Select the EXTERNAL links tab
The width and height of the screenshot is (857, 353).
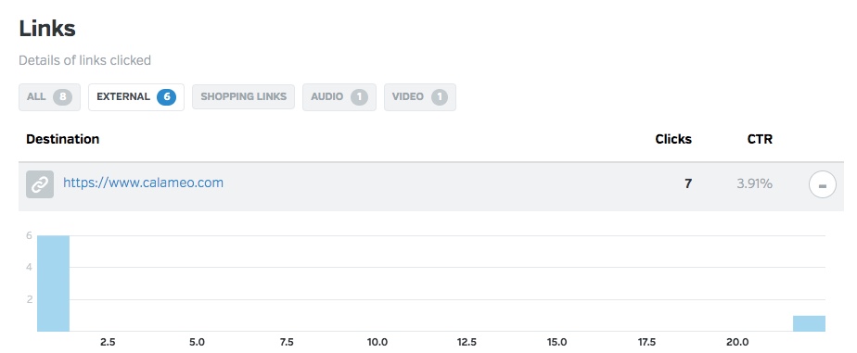coord(136,97)
